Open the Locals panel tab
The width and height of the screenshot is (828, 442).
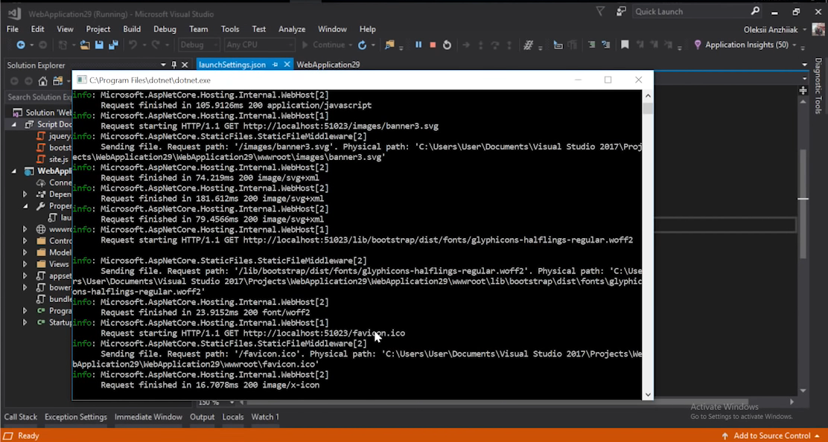tap(233, 417)
